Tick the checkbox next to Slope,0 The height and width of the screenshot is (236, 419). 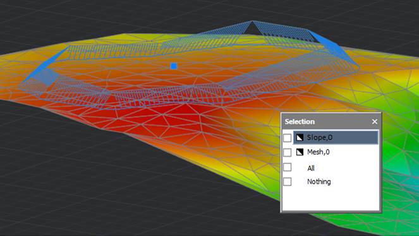click(288, 138)
